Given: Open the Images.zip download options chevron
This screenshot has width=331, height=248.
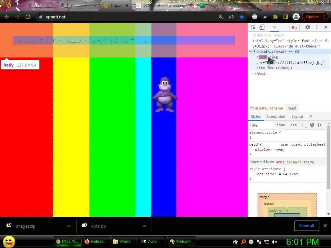Looking at the screenshot, I should (x=69, y=226).
